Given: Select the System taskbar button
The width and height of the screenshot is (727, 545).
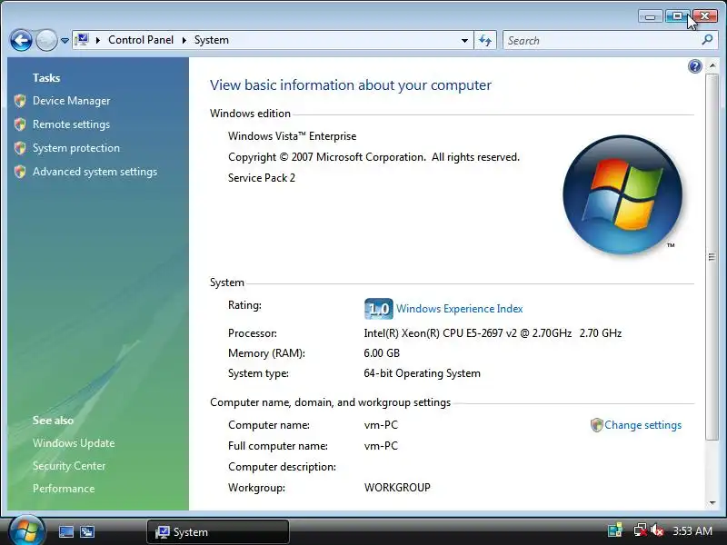Looking at the screenshot, I should point(218,531).
